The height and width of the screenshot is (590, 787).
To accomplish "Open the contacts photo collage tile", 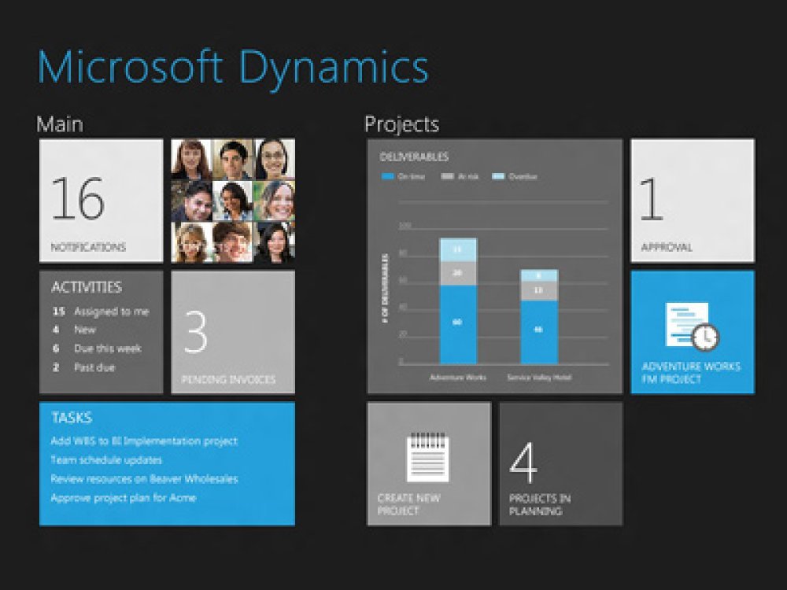I will (x=233, y=201).
